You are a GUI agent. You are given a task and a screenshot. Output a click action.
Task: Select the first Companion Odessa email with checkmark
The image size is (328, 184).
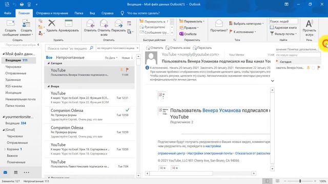tap(90, 114)
